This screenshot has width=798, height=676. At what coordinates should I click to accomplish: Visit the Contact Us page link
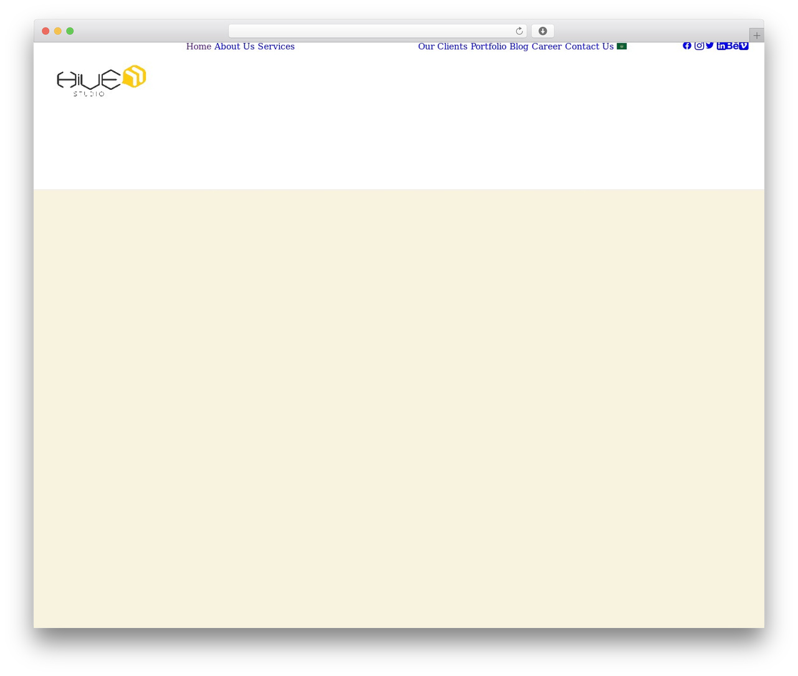(589, 47)
